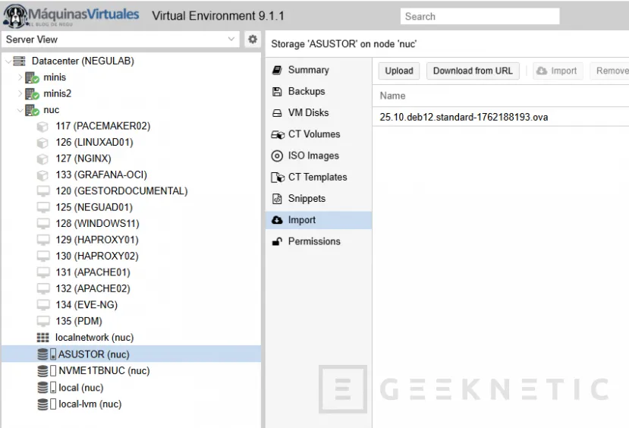This screenshot has width=629, height=428.
Task: Click the nuc node icon
Action: (32, 110)
